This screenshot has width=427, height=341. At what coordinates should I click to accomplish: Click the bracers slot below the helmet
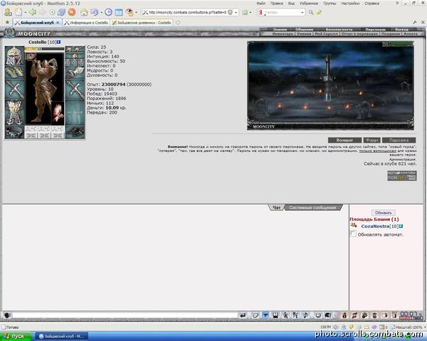click(14, 72)
